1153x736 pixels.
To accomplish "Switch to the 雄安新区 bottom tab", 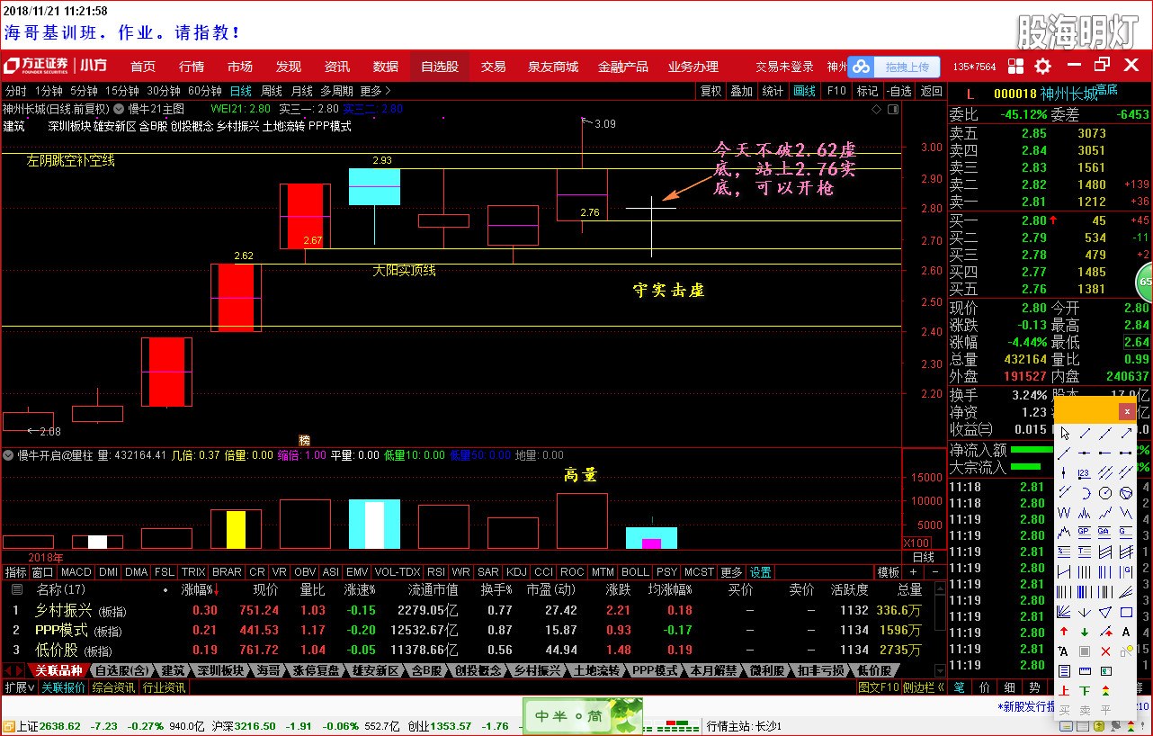I will pyautogui.click(x=375, y=670).
